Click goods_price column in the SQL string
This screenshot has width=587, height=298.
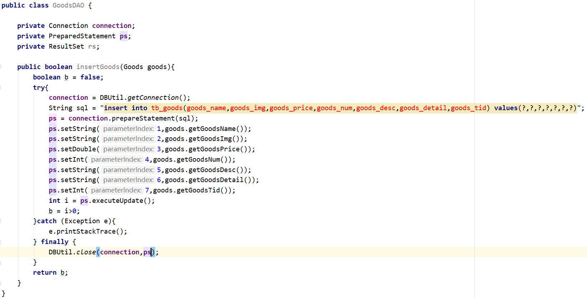pos(291,108)
